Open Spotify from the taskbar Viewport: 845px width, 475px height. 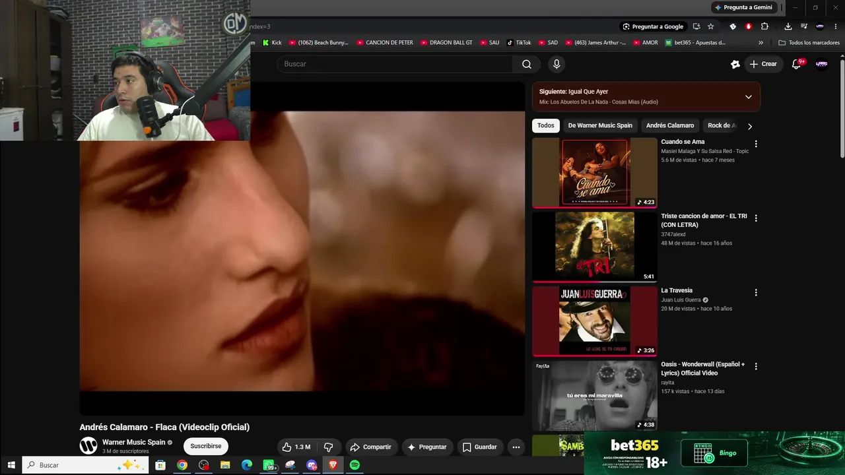coord(355,465)
